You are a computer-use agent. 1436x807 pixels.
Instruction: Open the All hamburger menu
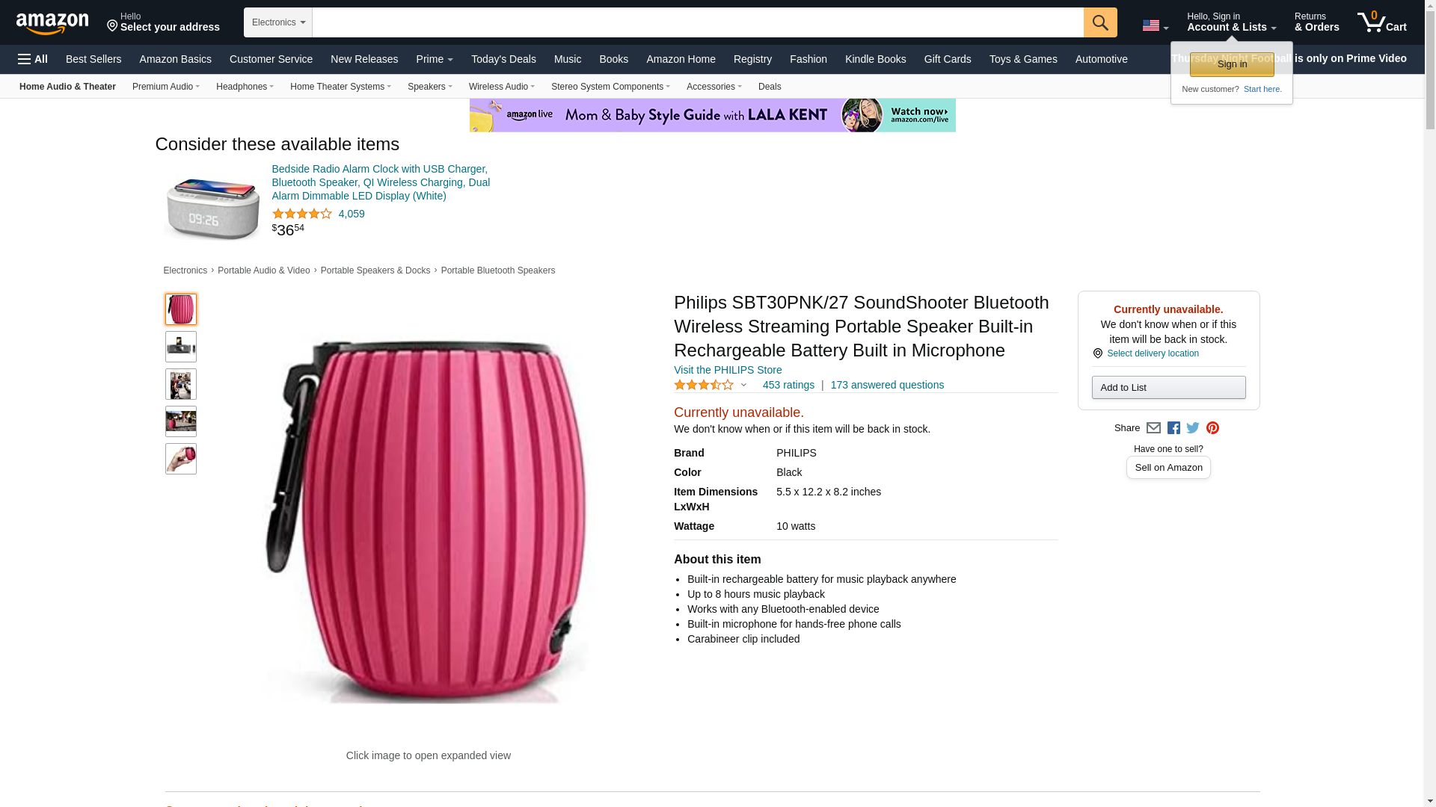(33, 59)
